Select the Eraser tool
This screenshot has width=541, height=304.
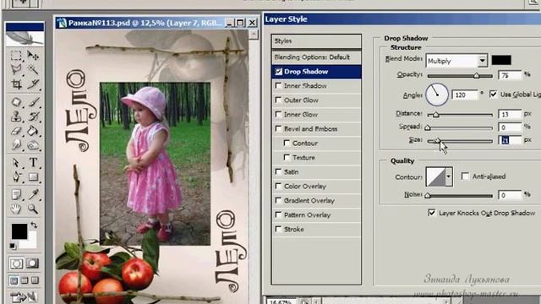[16, 131]
